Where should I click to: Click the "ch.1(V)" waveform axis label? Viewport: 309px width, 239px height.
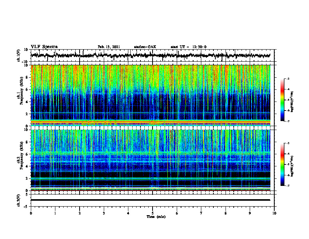(19, 55)
